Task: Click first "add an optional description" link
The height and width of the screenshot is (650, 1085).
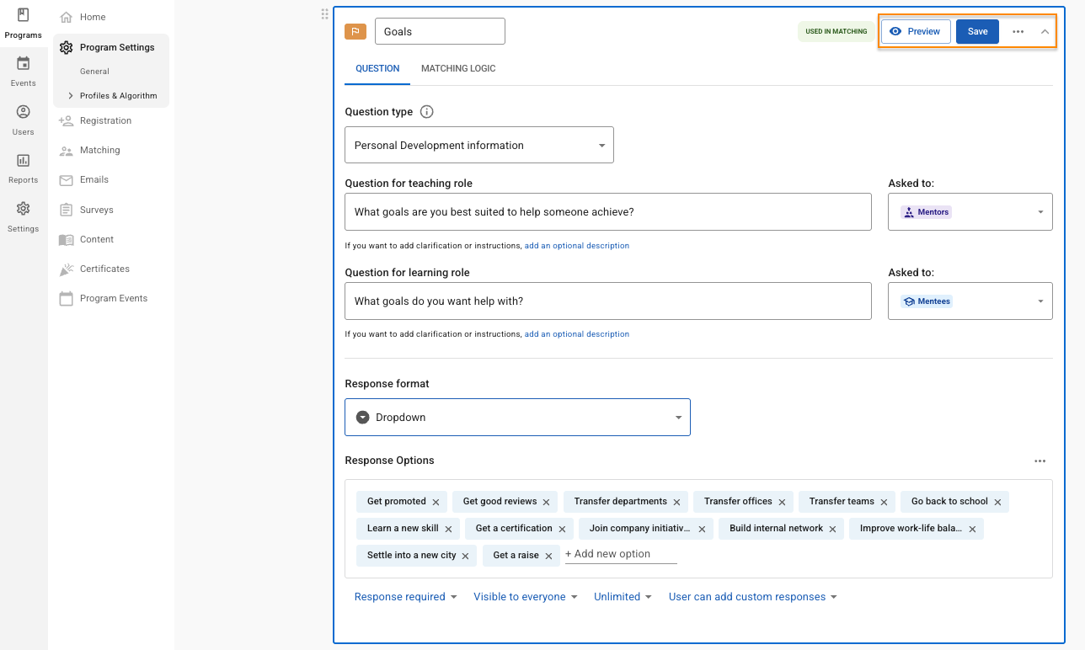Action: click(x=576, y=246)
